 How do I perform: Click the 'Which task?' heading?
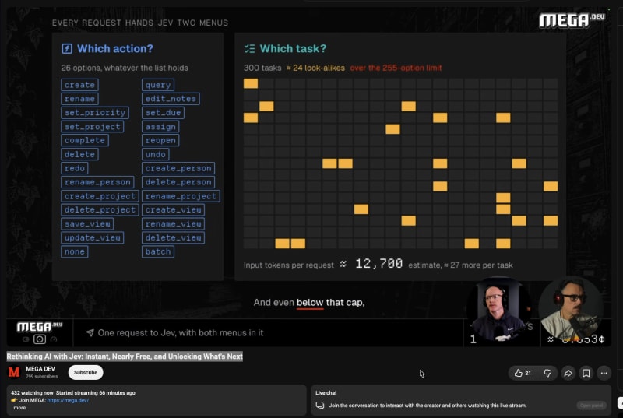tap(293, 48)
